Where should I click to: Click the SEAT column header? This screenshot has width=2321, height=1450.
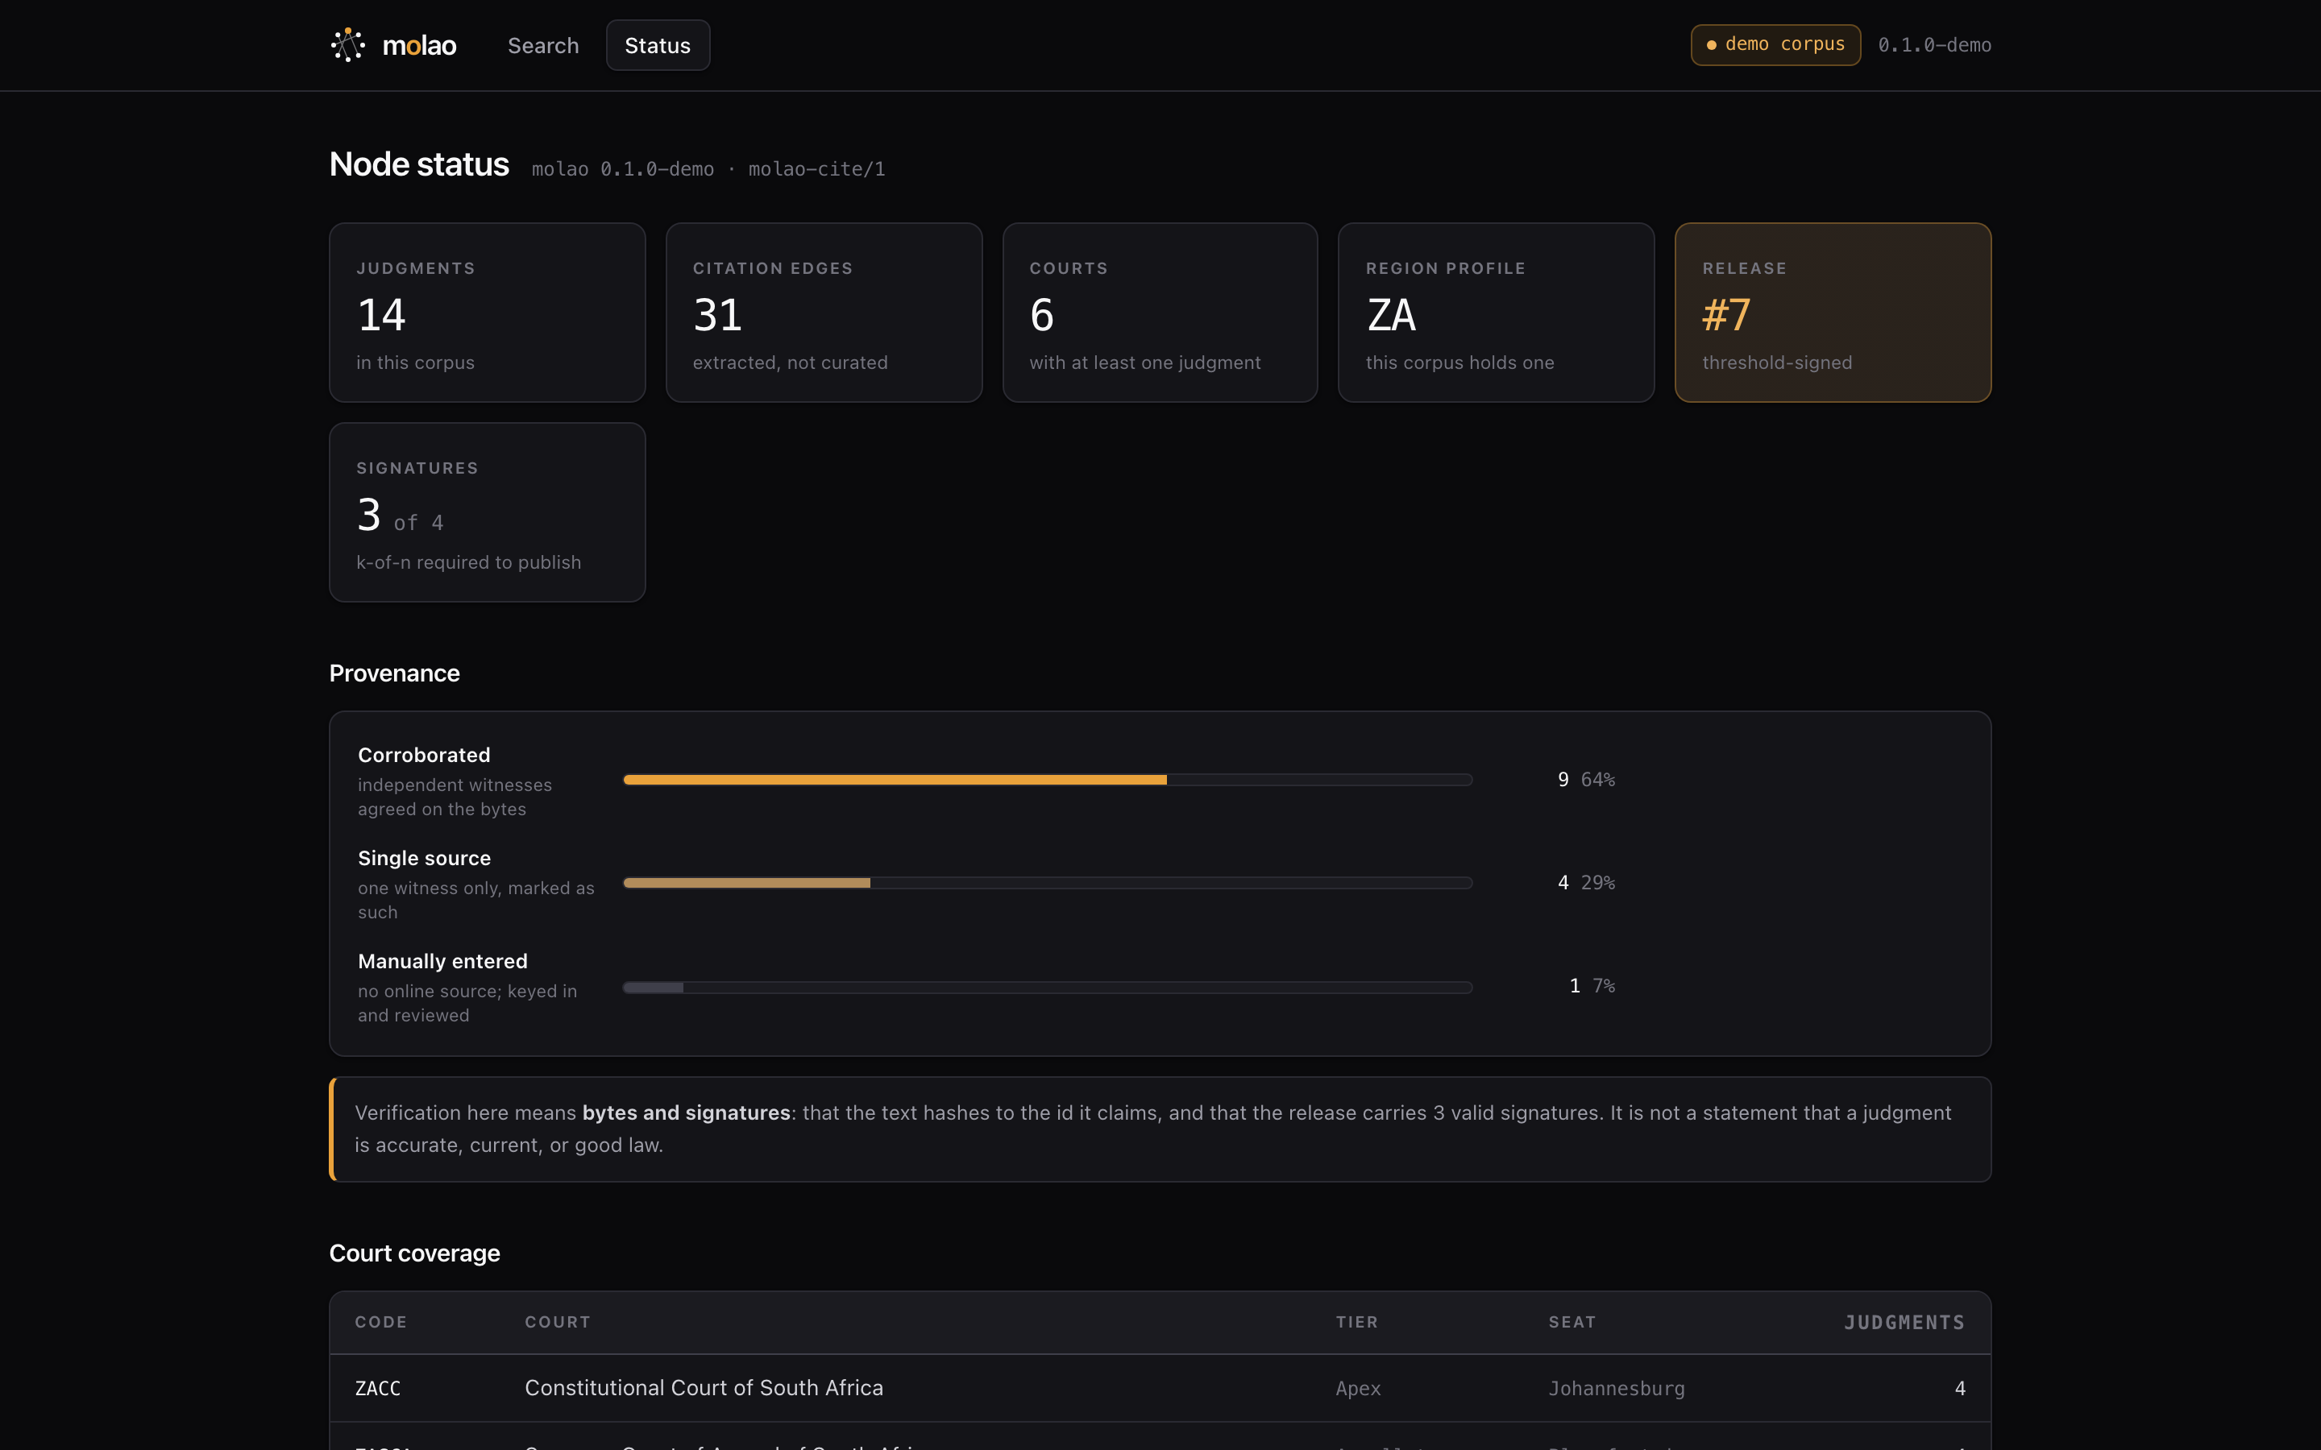point(1572,1321)
